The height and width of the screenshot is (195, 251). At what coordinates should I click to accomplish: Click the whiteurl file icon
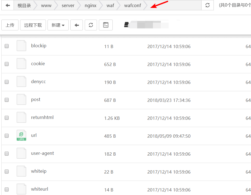point(21,189)
